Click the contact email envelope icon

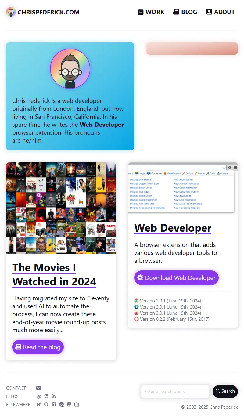(38, 388)
